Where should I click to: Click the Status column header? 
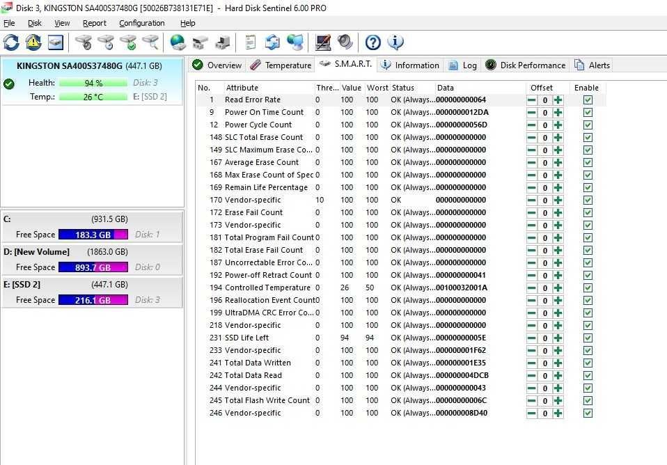[x=412, y=88]
